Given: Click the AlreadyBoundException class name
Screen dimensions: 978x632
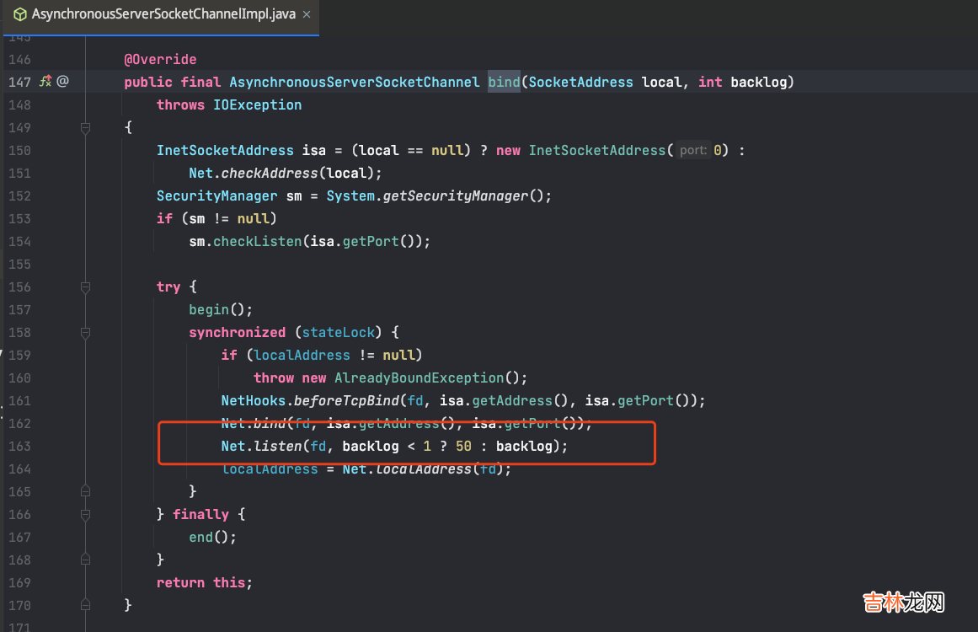Looking at the screenshot, I should point(419,378).
